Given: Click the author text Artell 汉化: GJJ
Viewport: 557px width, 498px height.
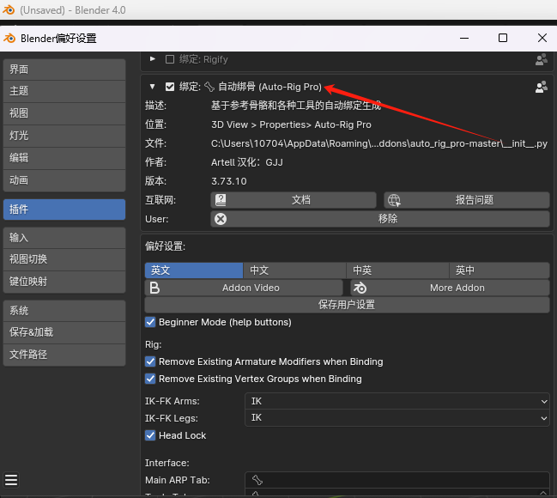Looking at the screenshot, I should (247, 162).
